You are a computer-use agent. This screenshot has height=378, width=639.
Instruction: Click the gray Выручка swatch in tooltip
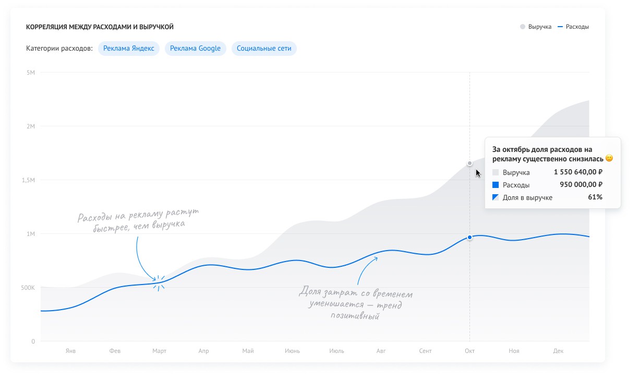pos(496,172)
